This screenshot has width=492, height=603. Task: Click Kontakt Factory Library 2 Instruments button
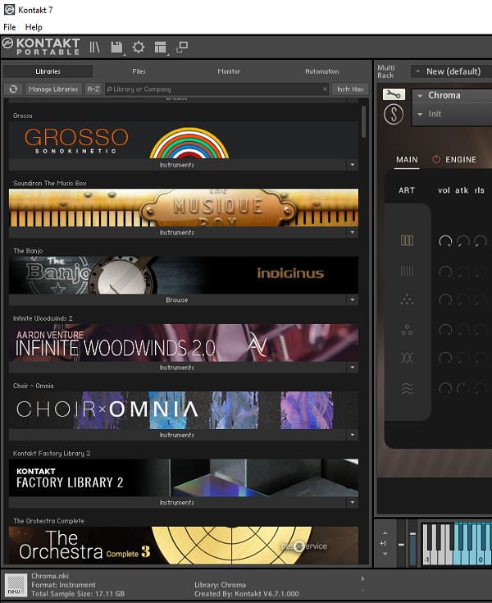click(177, 502)
